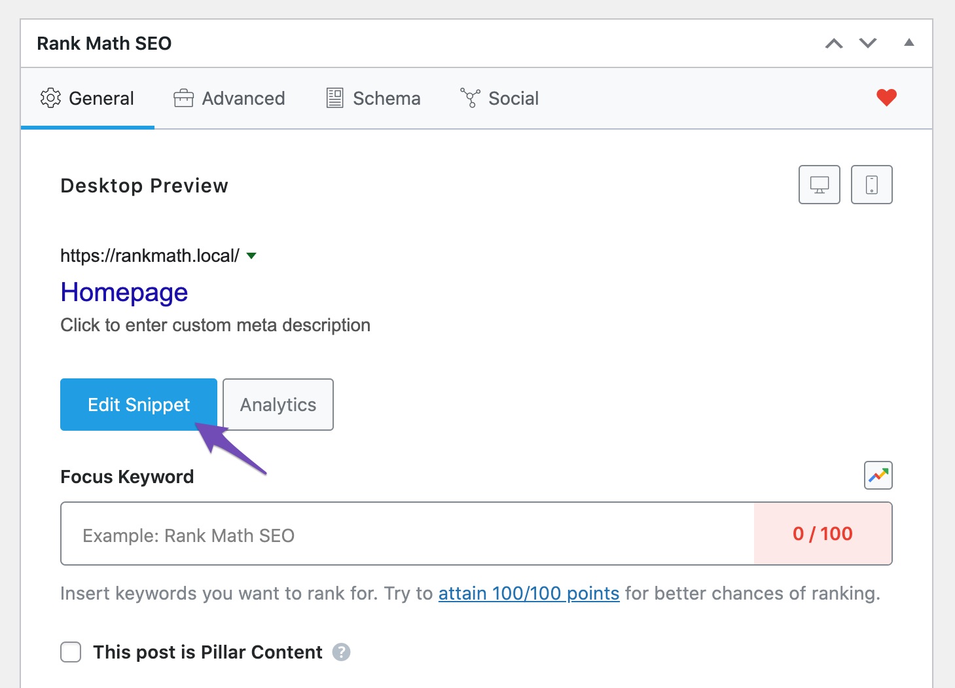
Task: Expand the green URL dropdown arrow
Action: click(x=251, y=256)
